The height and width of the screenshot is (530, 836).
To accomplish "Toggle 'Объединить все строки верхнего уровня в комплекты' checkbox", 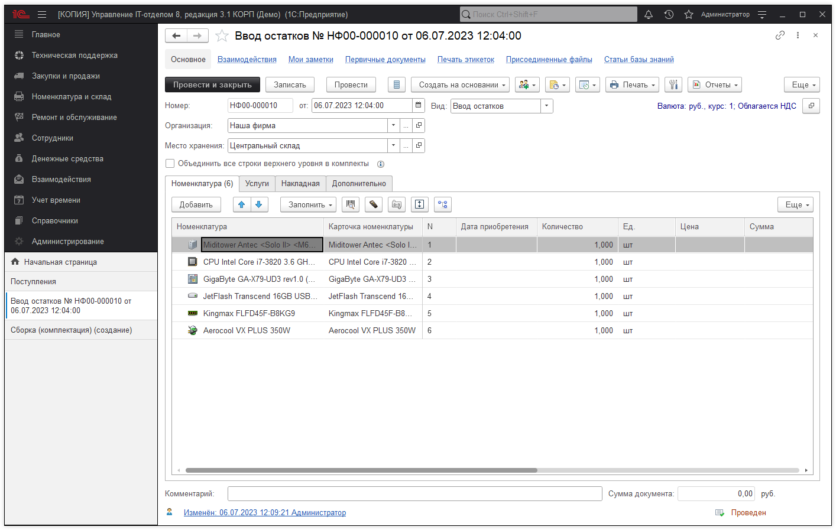I will [x=170, y=164].
